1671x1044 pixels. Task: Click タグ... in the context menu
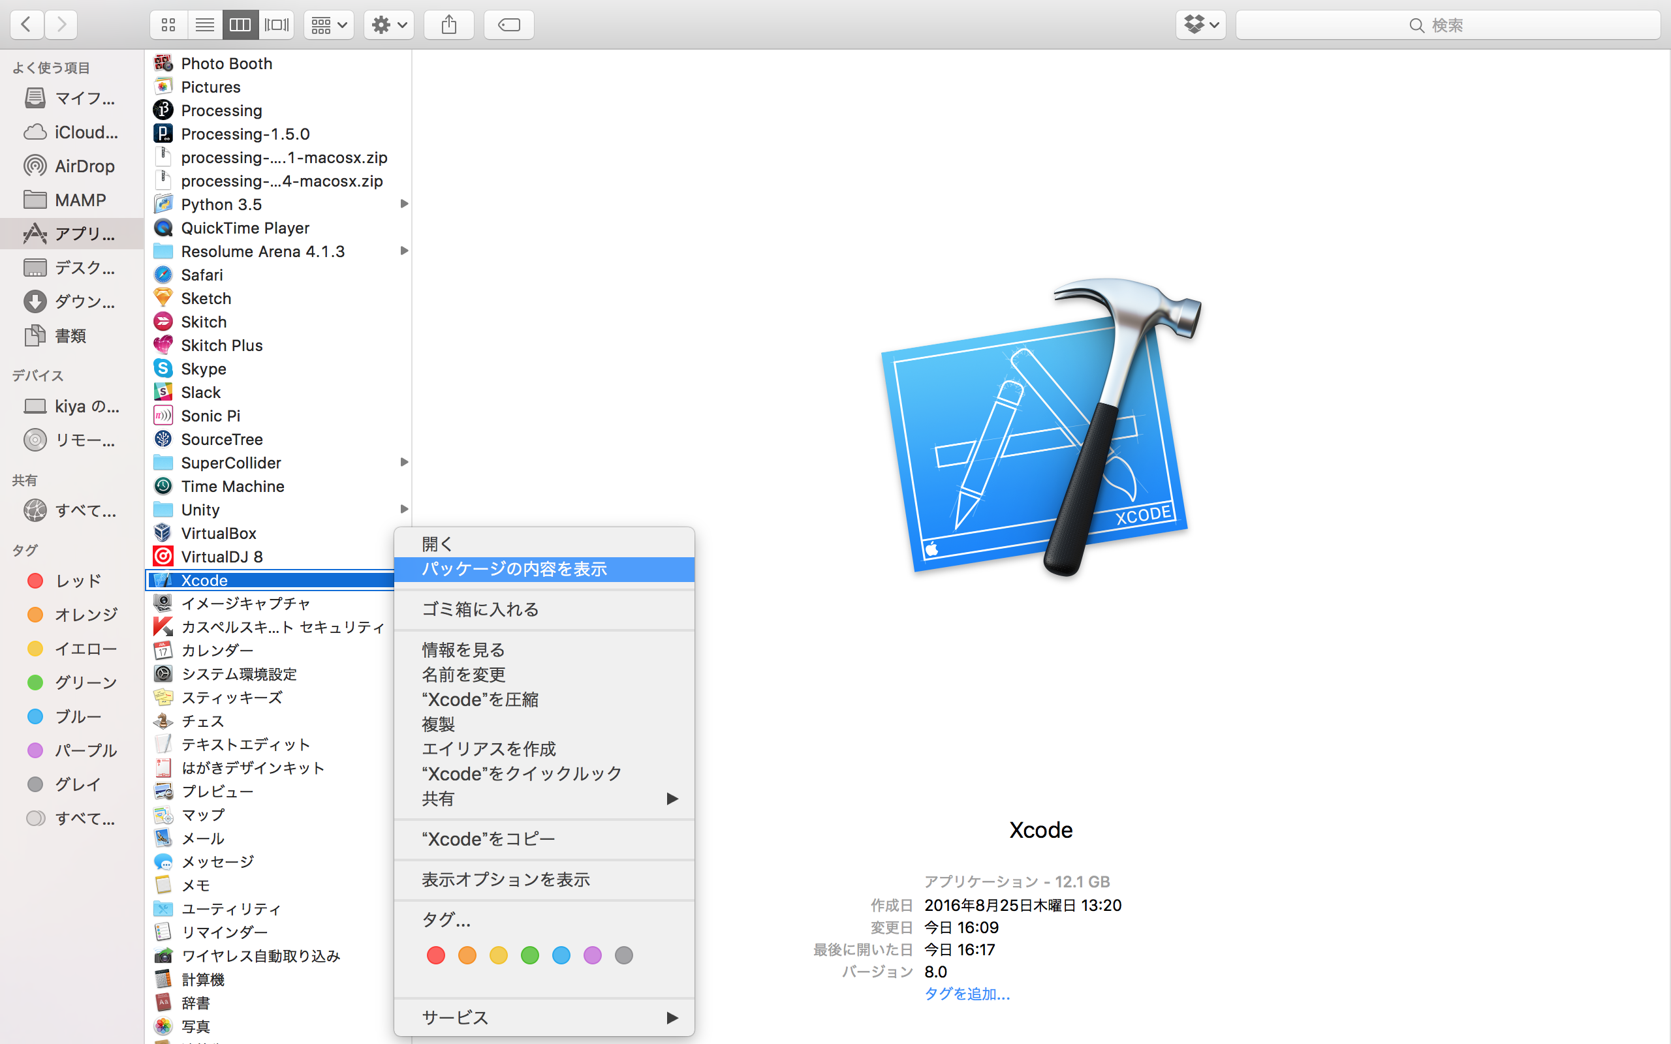pos(544,920)
